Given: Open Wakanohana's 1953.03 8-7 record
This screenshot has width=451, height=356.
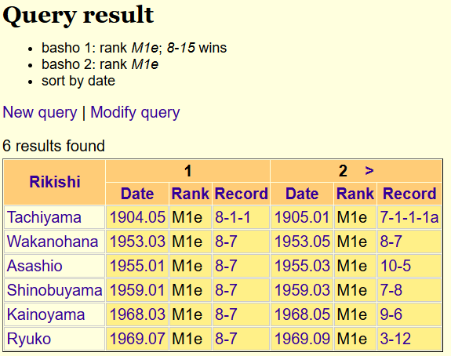Looking at the screenshot, I should tap(226, 242).
